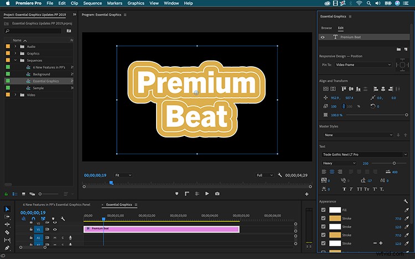Open the Sequence menu
415x259 pixels.
(92, 3)
